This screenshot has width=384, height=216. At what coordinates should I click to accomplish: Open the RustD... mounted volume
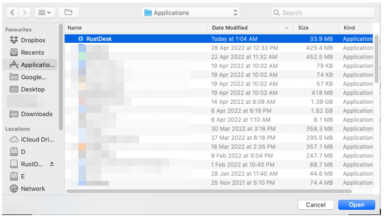[x=30, y=164]
